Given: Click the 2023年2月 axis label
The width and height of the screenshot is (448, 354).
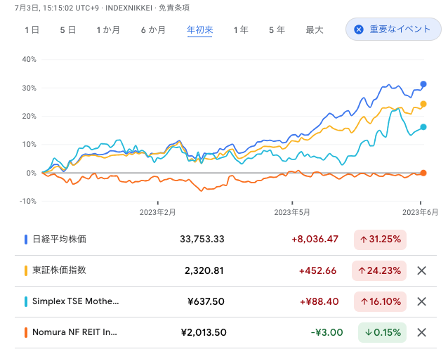Looking at the screenshot, I should pos(157,212).
